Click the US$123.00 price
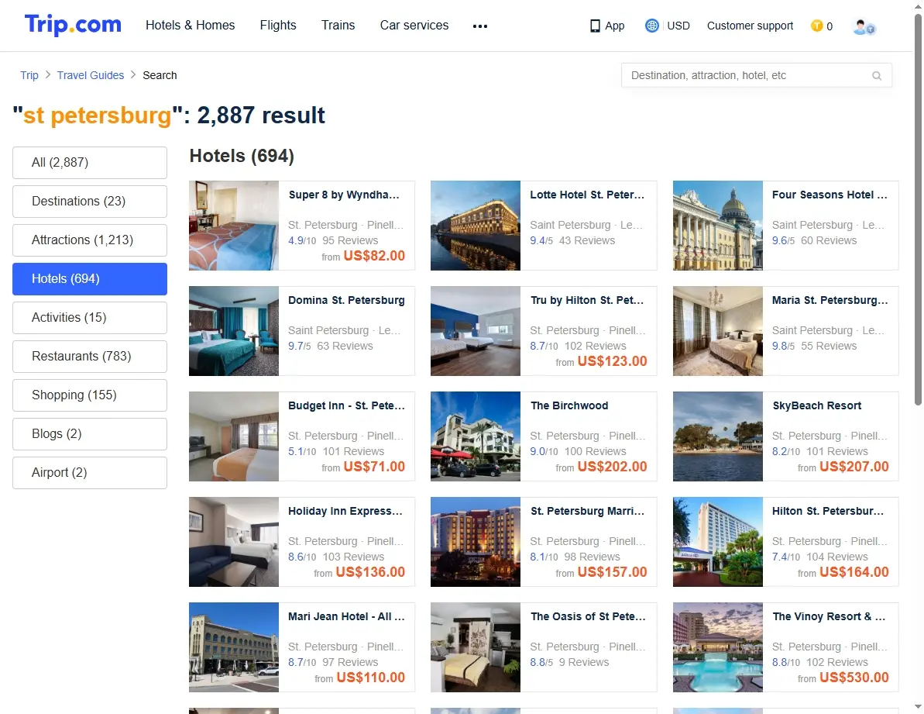The height and width of the screenshot is (714, 924). [x=613, y=361]
